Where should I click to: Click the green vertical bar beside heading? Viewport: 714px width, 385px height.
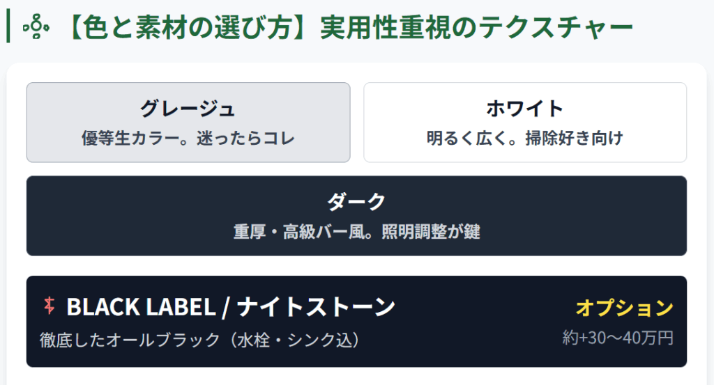[x=8, y=27]
